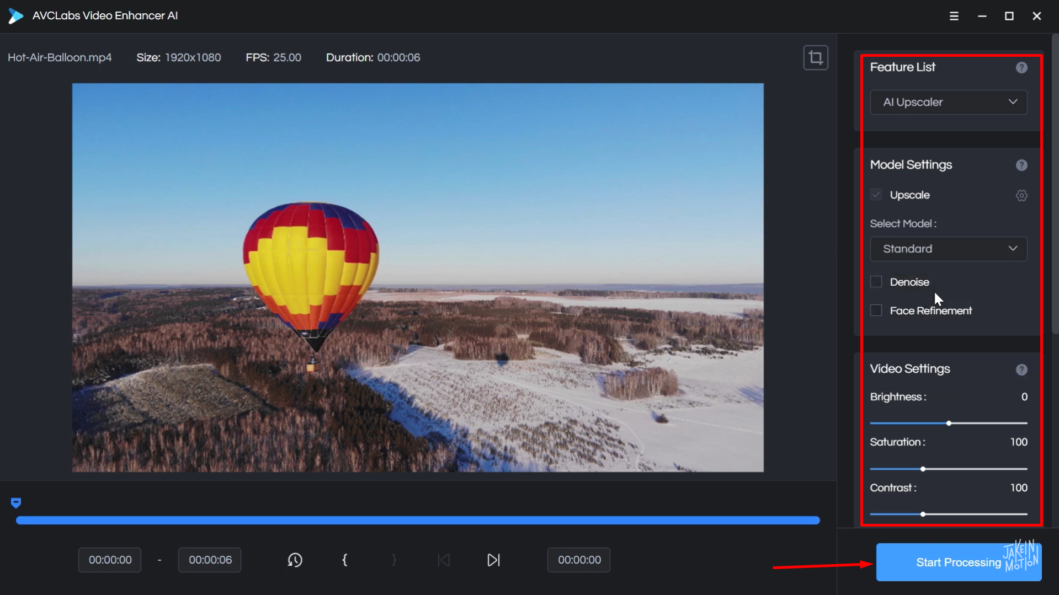Viewport: 1059px width, 595px height.
Task: Adjust the Brightness slider handle
Action: pyautogui.click(x=948, y=423)
